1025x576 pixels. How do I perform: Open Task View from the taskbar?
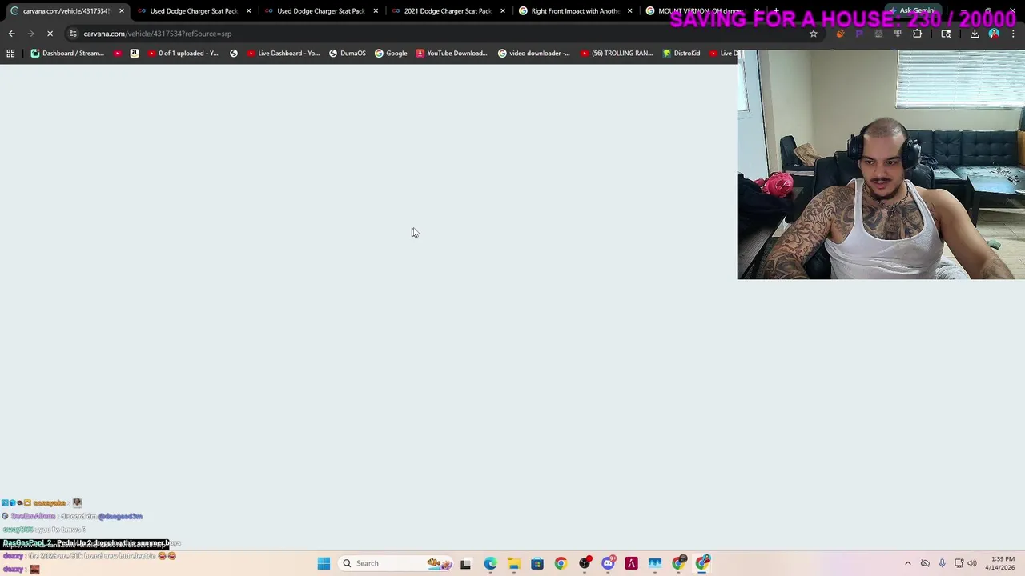click(465, 563)
